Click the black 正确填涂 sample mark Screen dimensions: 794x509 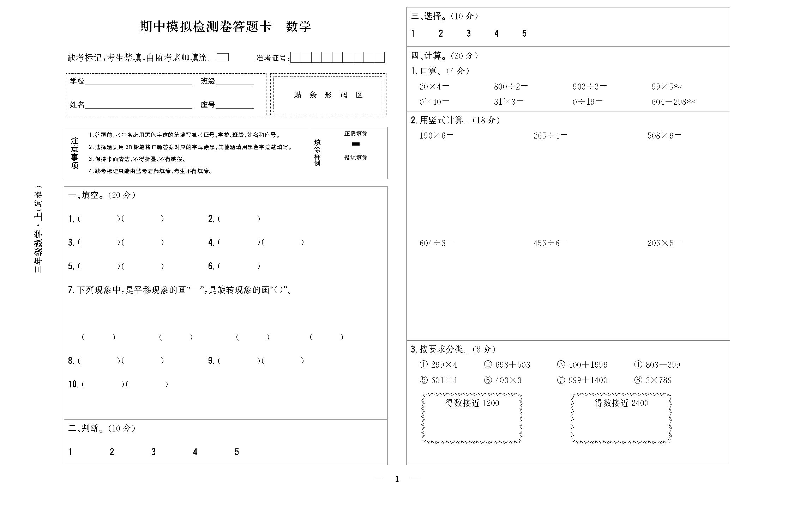356,144
